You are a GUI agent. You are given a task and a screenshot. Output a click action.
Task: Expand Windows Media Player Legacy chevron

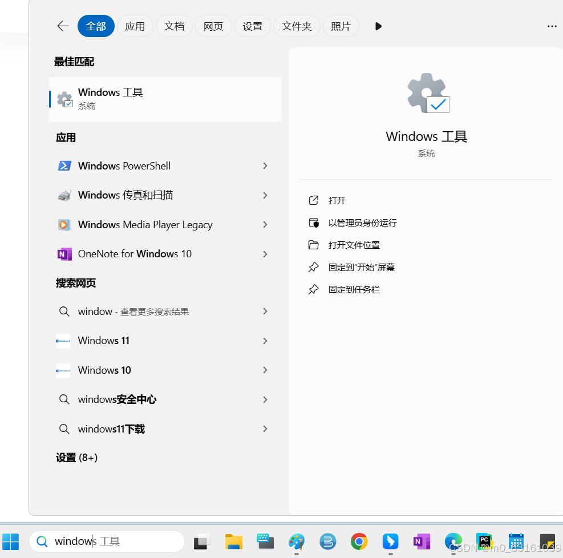[x=265, y=225]
